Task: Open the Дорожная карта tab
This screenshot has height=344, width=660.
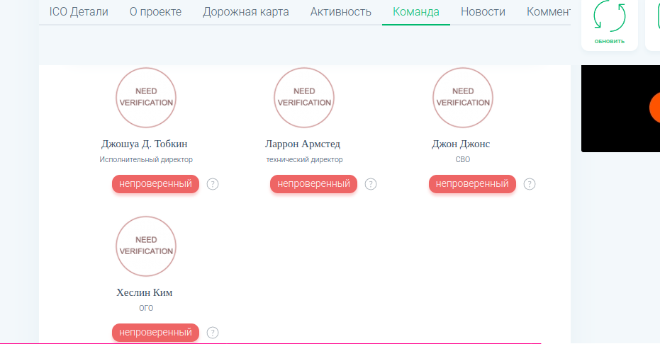Action: click(x=246, y=12)
